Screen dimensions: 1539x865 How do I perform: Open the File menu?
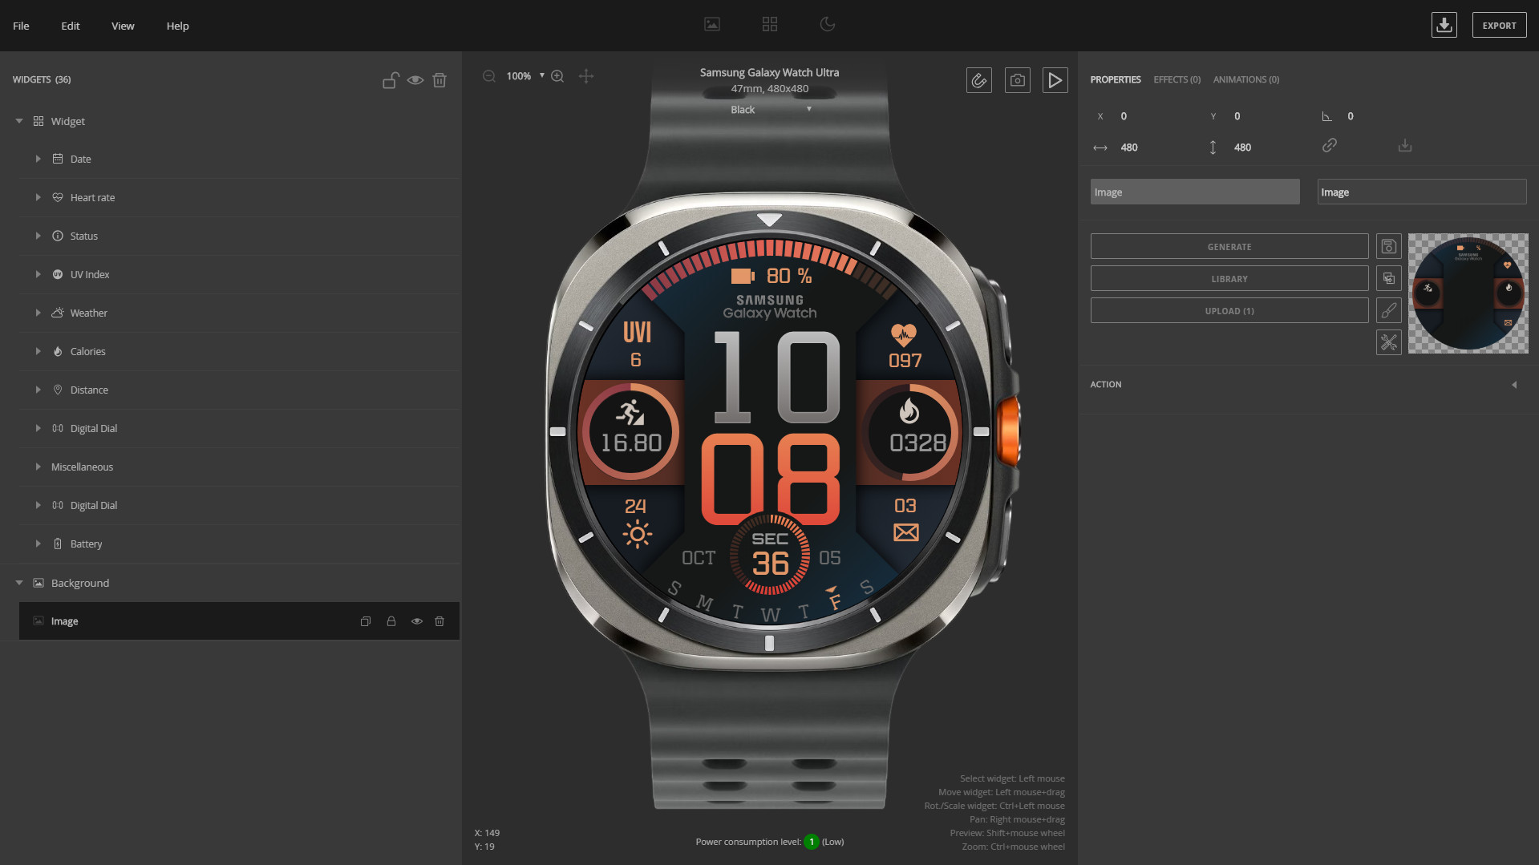[x=21, y=26]
